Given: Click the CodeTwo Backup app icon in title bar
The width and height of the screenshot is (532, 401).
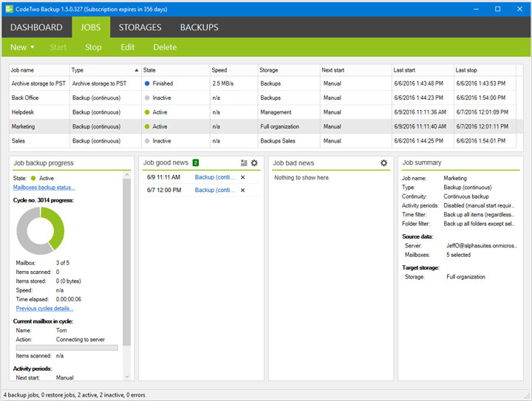Looking at the screenshot, I should click(9, 9).
